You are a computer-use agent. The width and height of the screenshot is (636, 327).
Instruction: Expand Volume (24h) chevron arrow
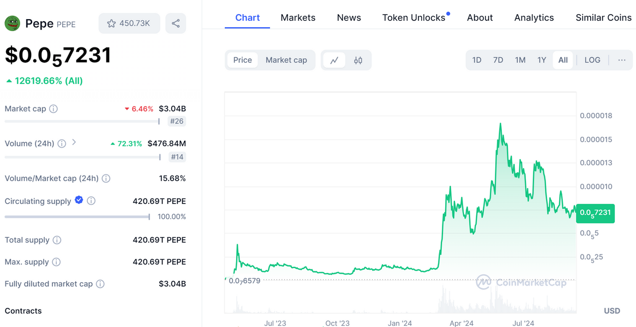click(x=74, y=143)
